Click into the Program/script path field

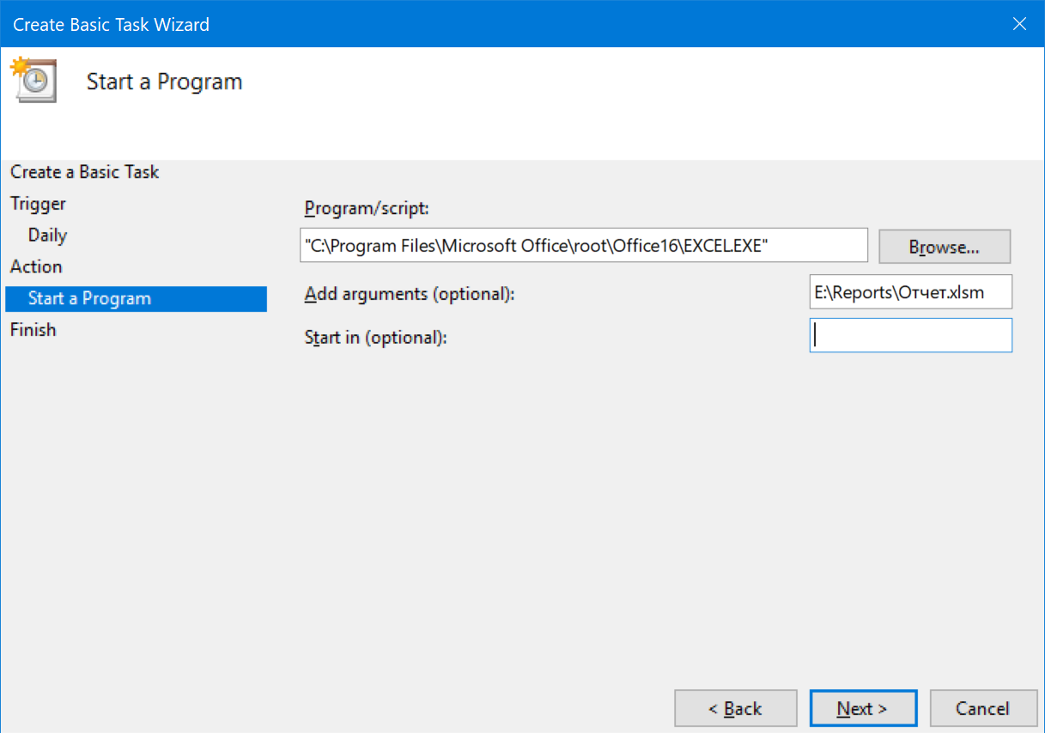[584, 245]
